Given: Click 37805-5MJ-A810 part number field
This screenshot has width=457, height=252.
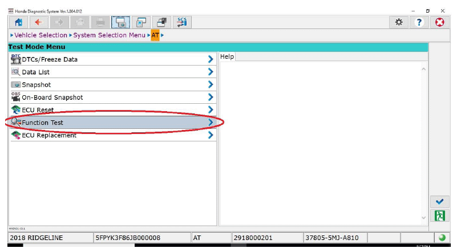Looking at the screenshot, I should click(335, 238).
